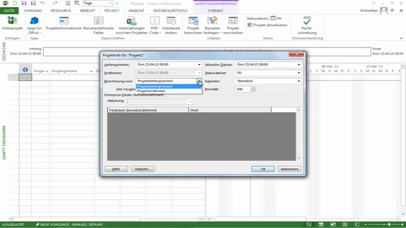The height and width of the screenshot is (228, 406).
Task: Click Projekt aktualisieren
Action: coord(268,25)
